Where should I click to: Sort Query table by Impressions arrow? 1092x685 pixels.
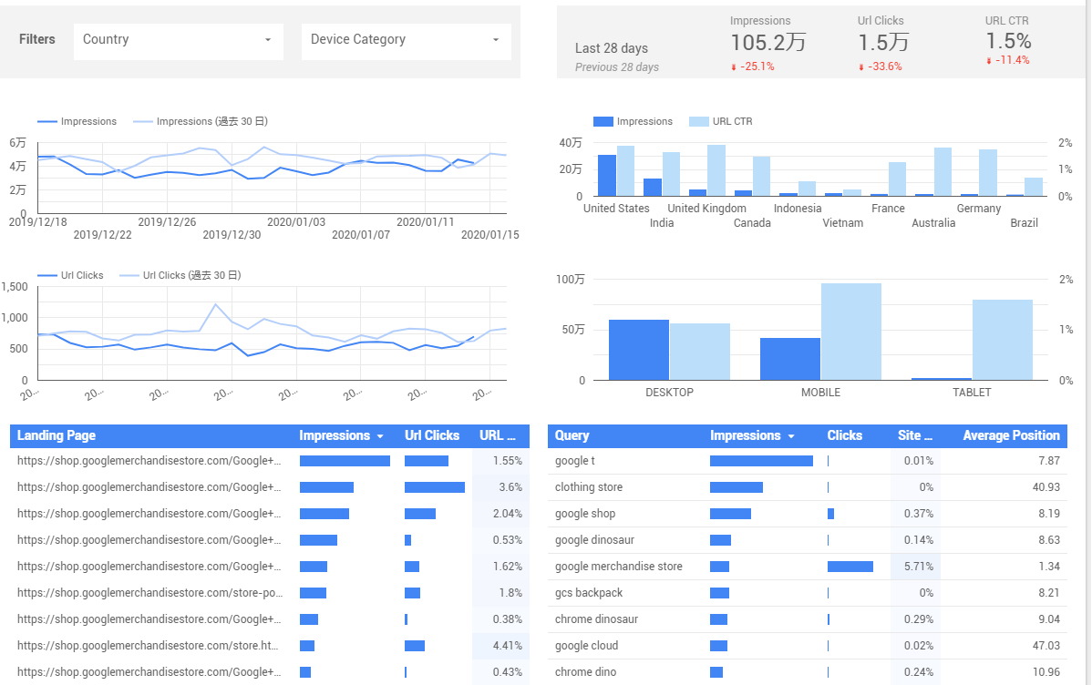791,436
